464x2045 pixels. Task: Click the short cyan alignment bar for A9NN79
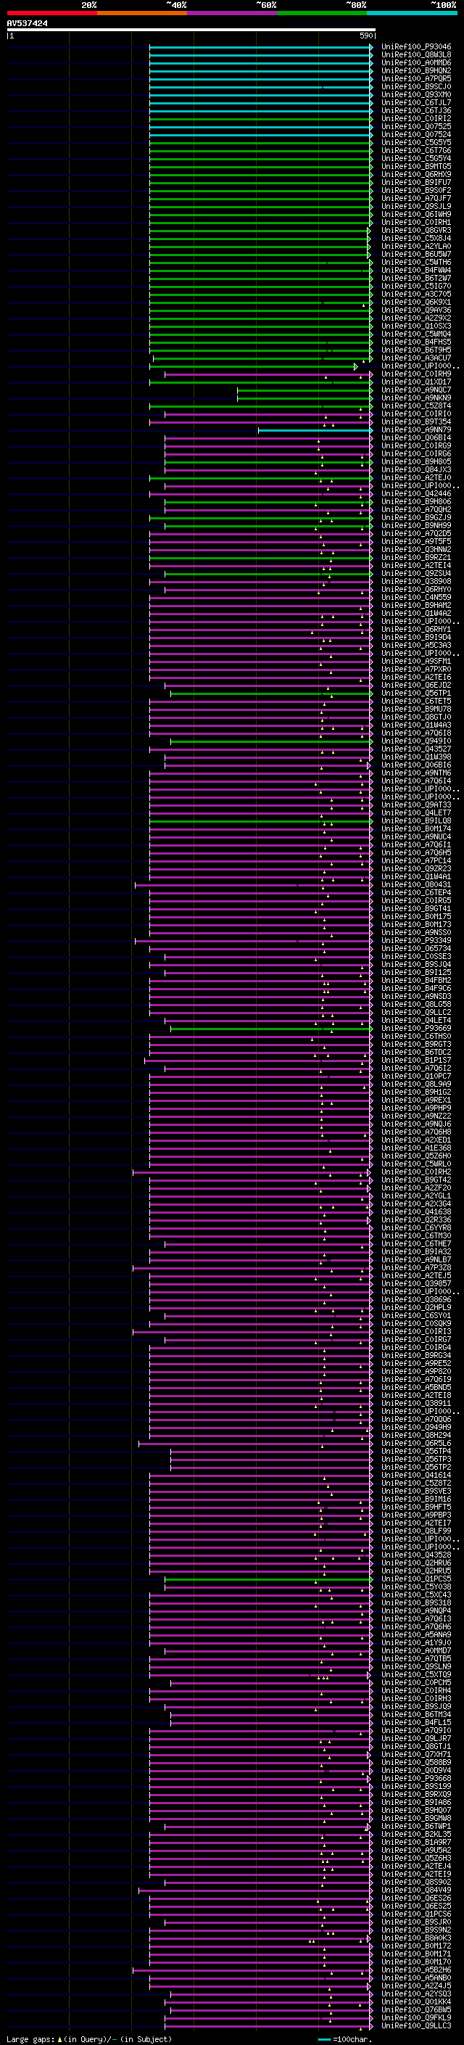(x=315, y=430)
